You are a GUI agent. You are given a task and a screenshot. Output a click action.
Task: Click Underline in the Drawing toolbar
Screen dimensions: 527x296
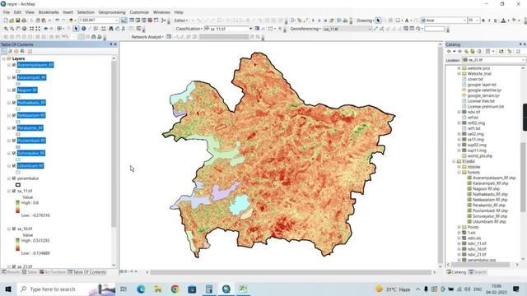(x=495, y=21)
